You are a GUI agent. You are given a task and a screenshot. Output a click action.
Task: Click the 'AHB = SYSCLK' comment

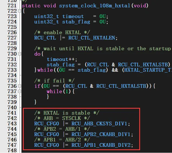coord(62,118)
